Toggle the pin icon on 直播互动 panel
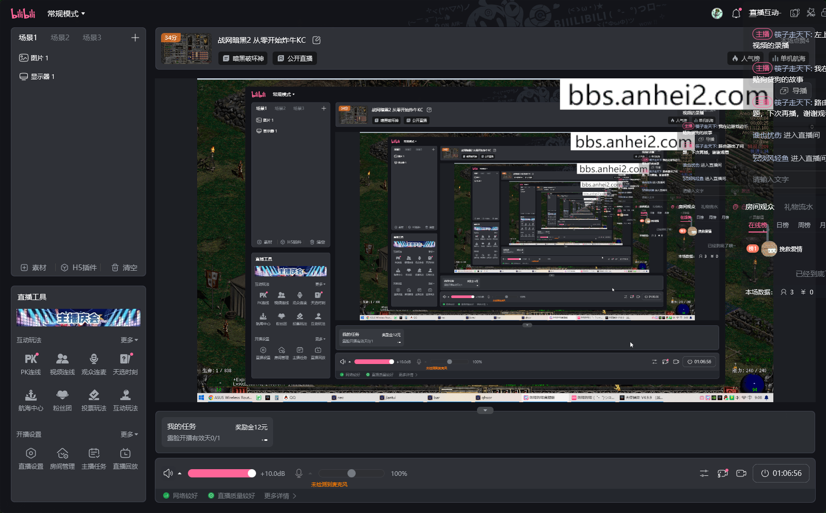This screenshot has height=513, width=826. point(811,12)
